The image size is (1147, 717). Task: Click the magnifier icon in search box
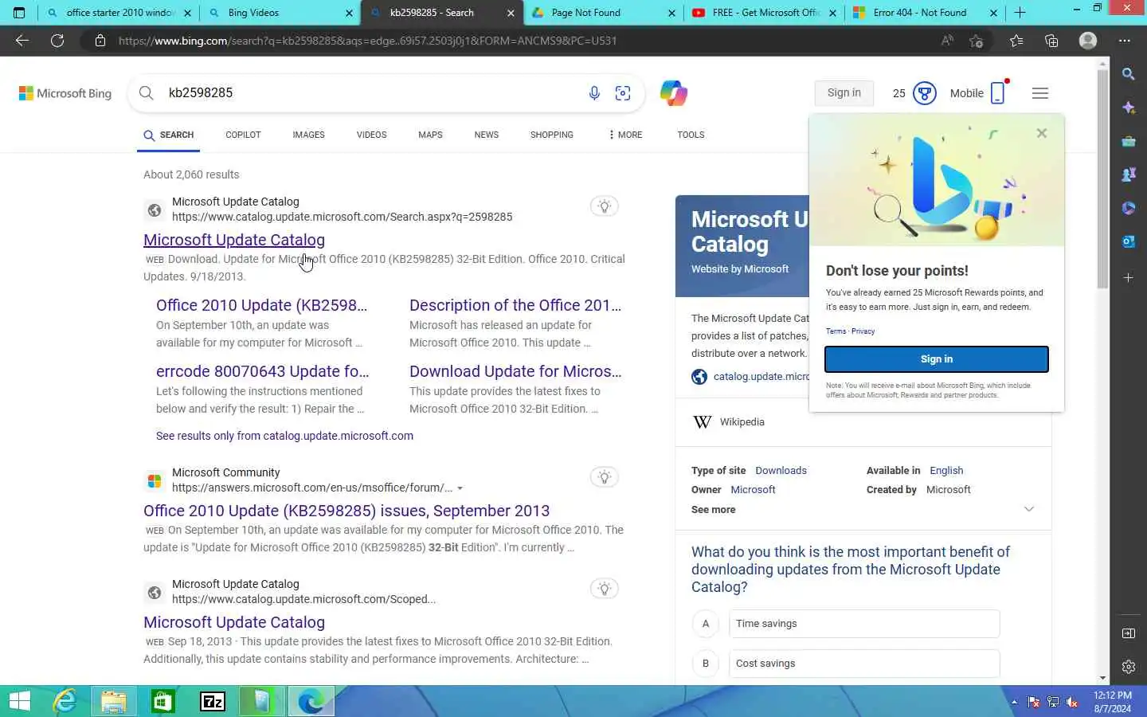147,93
